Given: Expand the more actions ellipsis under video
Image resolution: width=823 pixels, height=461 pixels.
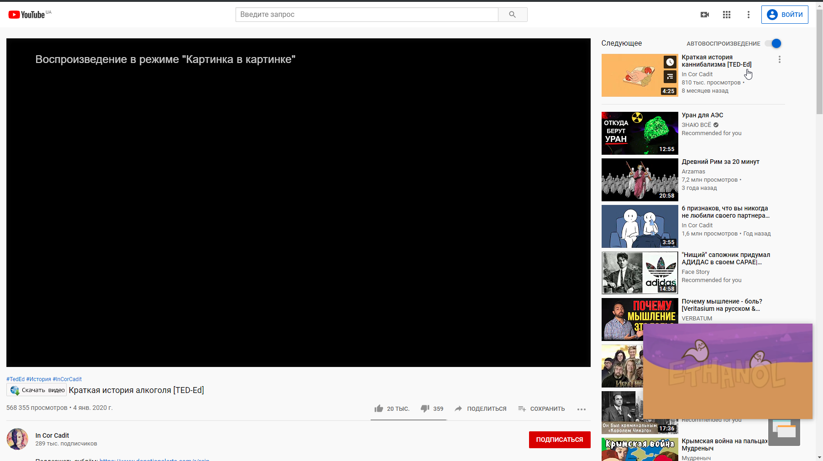Looking at the screenshot, I should point(582,409).
